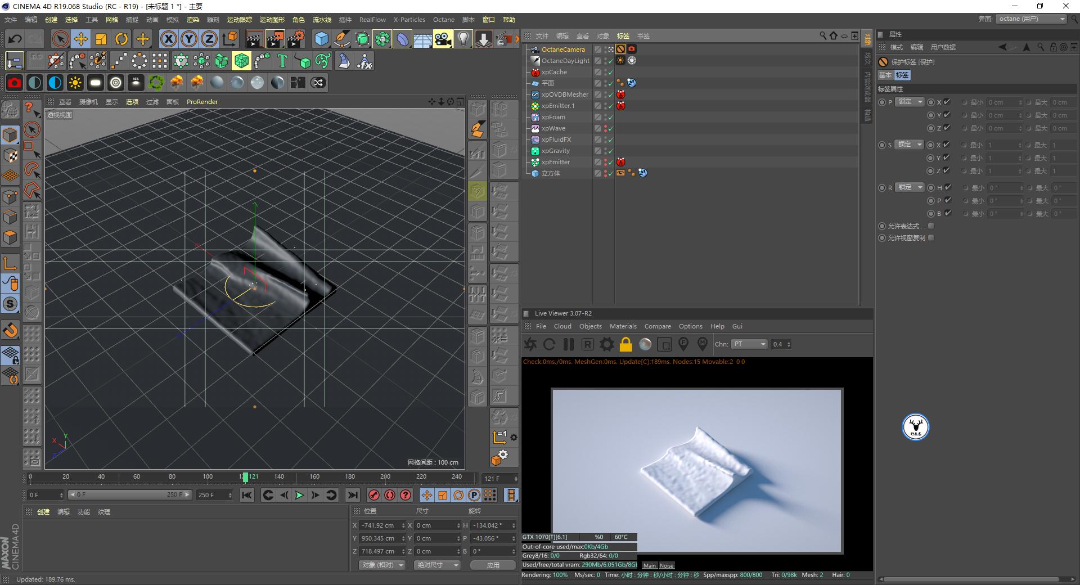The image size is (1080, 585).
Task: Add a Cube primitive object
Action: coord(321,39)
